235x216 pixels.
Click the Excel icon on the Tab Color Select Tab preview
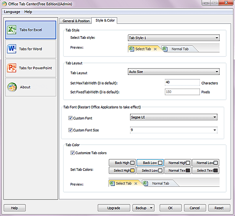point(112,183)
